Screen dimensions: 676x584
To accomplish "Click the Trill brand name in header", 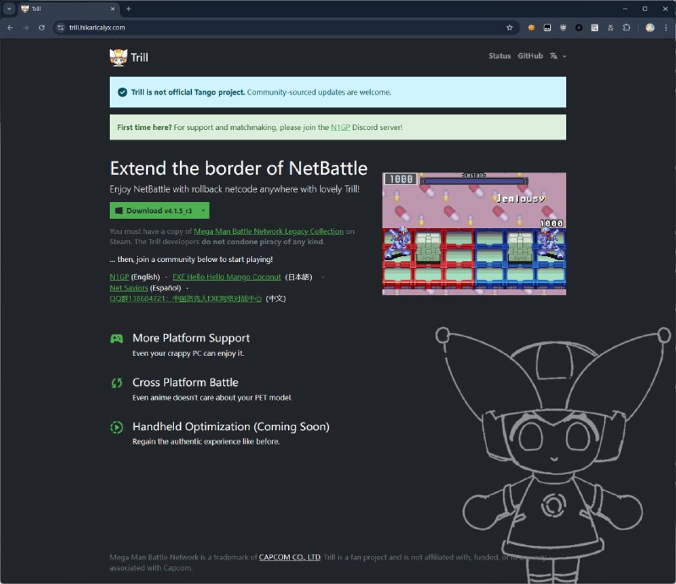I will pos(139,57).
